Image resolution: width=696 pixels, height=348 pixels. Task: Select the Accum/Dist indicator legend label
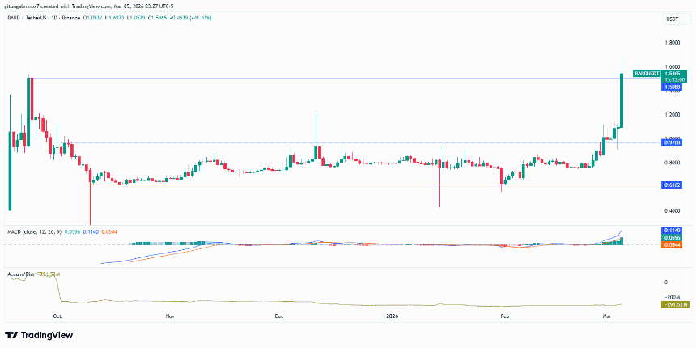pos(23,274)
